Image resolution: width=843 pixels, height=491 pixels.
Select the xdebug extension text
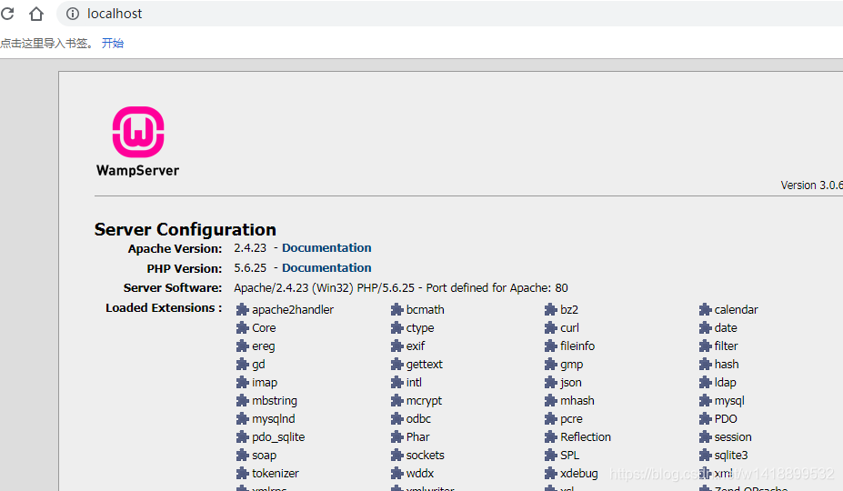[x=579, y=474]
